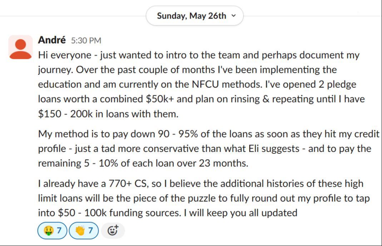Image resolution: width=382 pixels, height=246 pixels.
Task: Toggle the clapping hands reaction
Action: [84, 231]
